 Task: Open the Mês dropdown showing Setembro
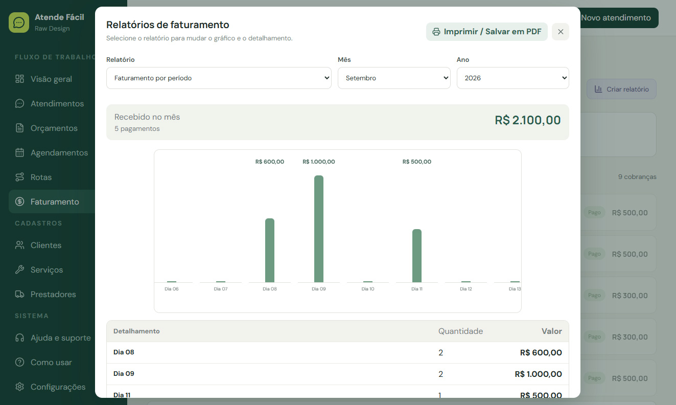(x=394, y=78)
